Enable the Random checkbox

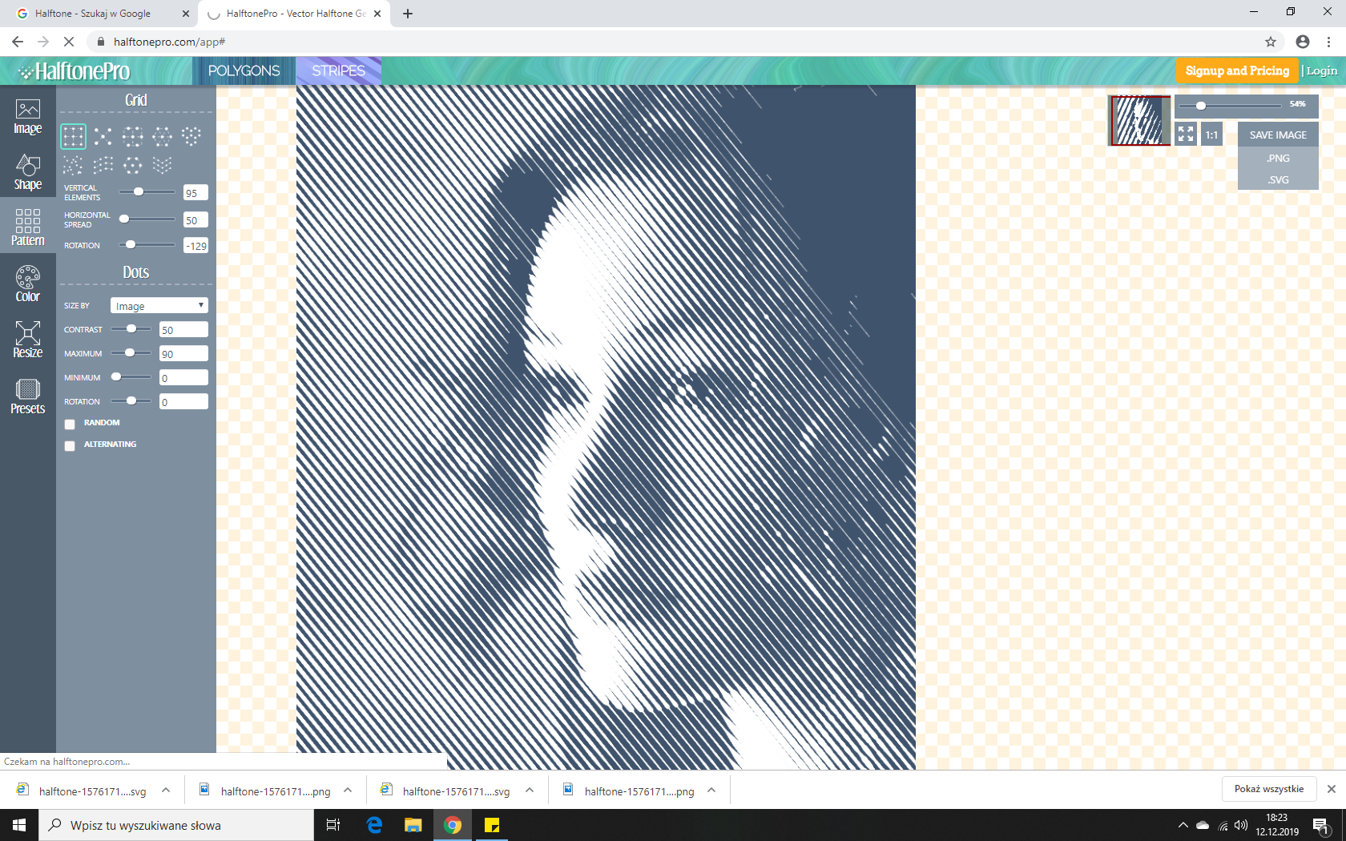coord(70,424)
